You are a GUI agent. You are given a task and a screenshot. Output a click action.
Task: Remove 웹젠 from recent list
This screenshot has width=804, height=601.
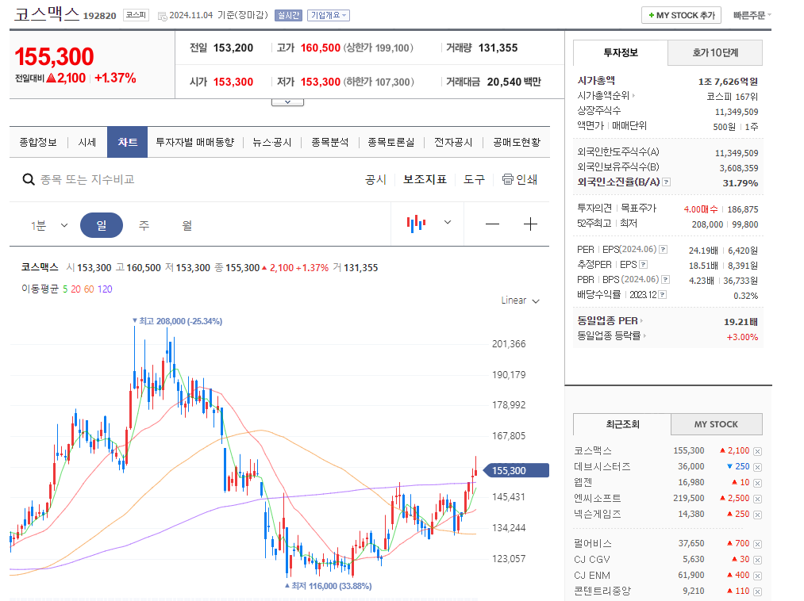click(757, 483)
